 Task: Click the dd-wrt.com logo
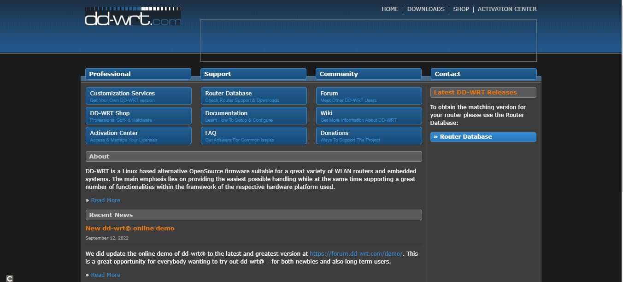pos(133,16)
